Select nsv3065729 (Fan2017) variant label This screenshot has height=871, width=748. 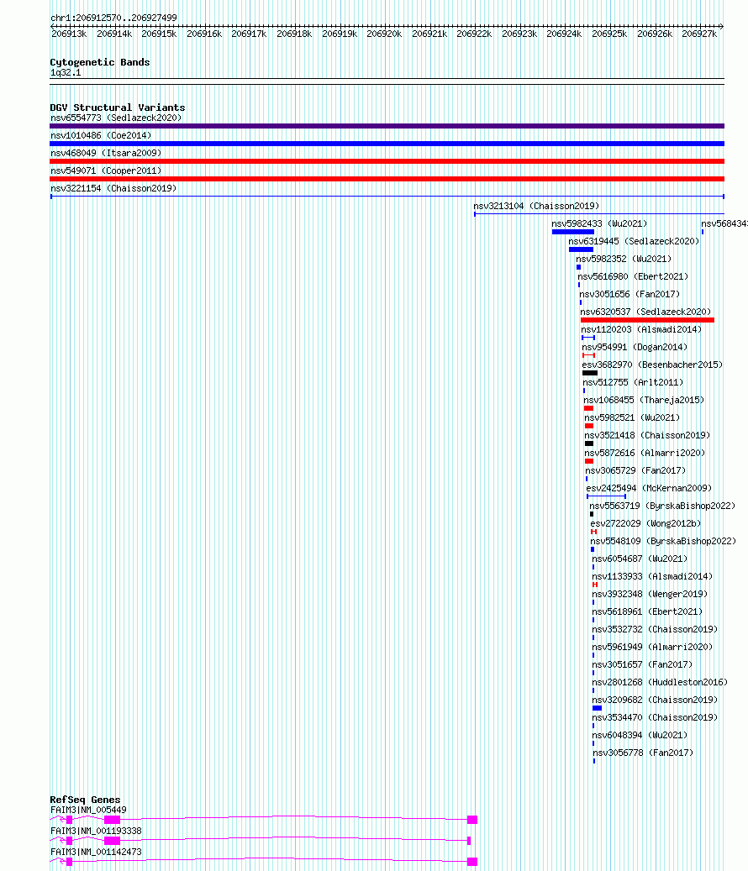click(x=635, y=470)
